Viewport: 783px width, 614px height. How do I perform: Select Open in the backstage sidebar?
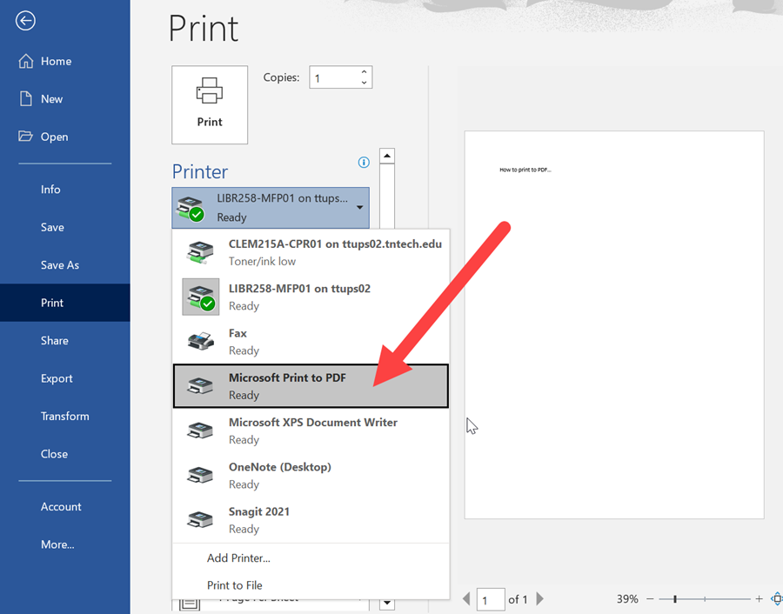(65, 137)
